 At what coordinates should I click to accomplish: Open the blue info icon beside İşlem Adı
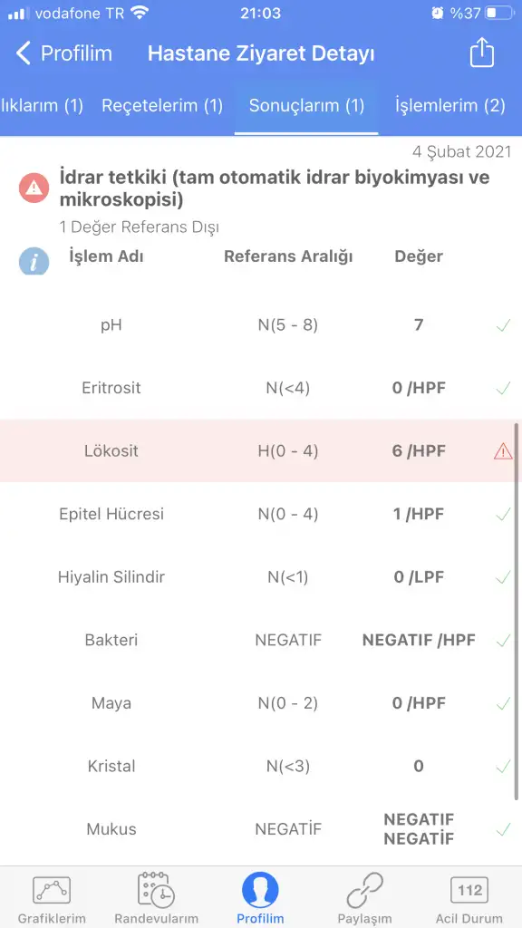[34, 261]
